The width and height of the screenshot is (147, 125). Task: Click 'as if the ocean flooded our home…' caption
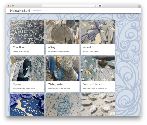coord(60,88)
